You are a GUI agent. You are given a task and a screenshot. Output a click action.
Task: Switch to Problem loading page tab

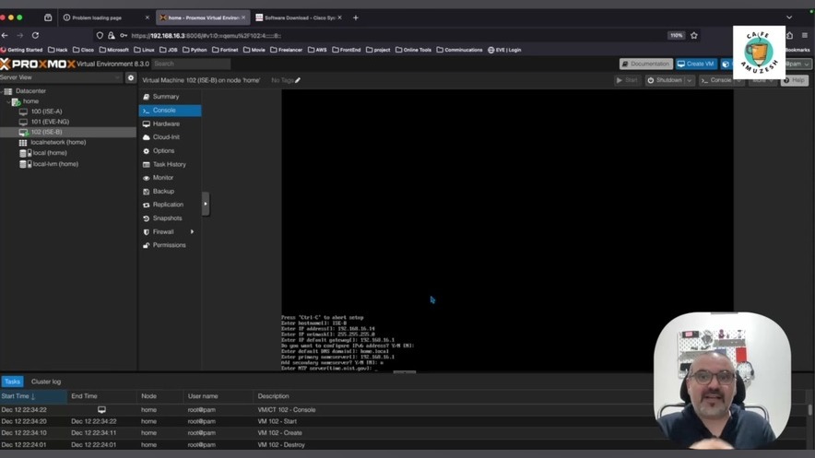pos(105,18)
